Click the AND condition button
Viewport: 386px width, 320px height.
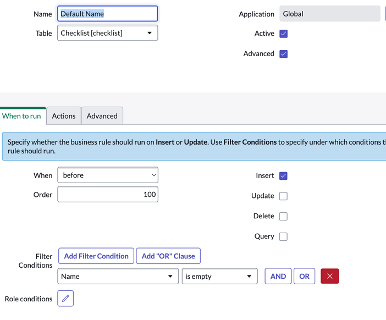point(278,276)
